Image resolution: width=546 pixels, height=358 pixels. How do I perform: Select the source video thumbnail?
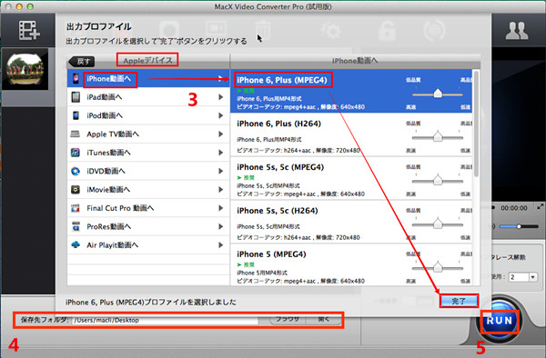tap(25, 69)
